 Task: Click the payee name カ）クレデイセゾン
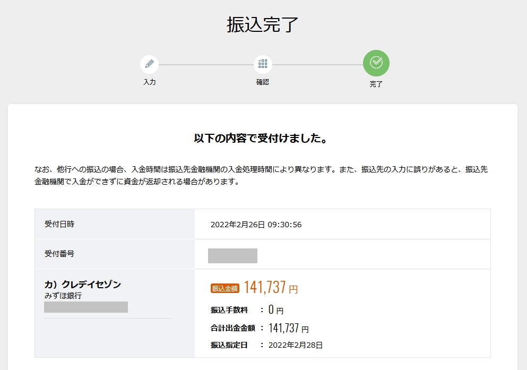(x=83, y=285)
